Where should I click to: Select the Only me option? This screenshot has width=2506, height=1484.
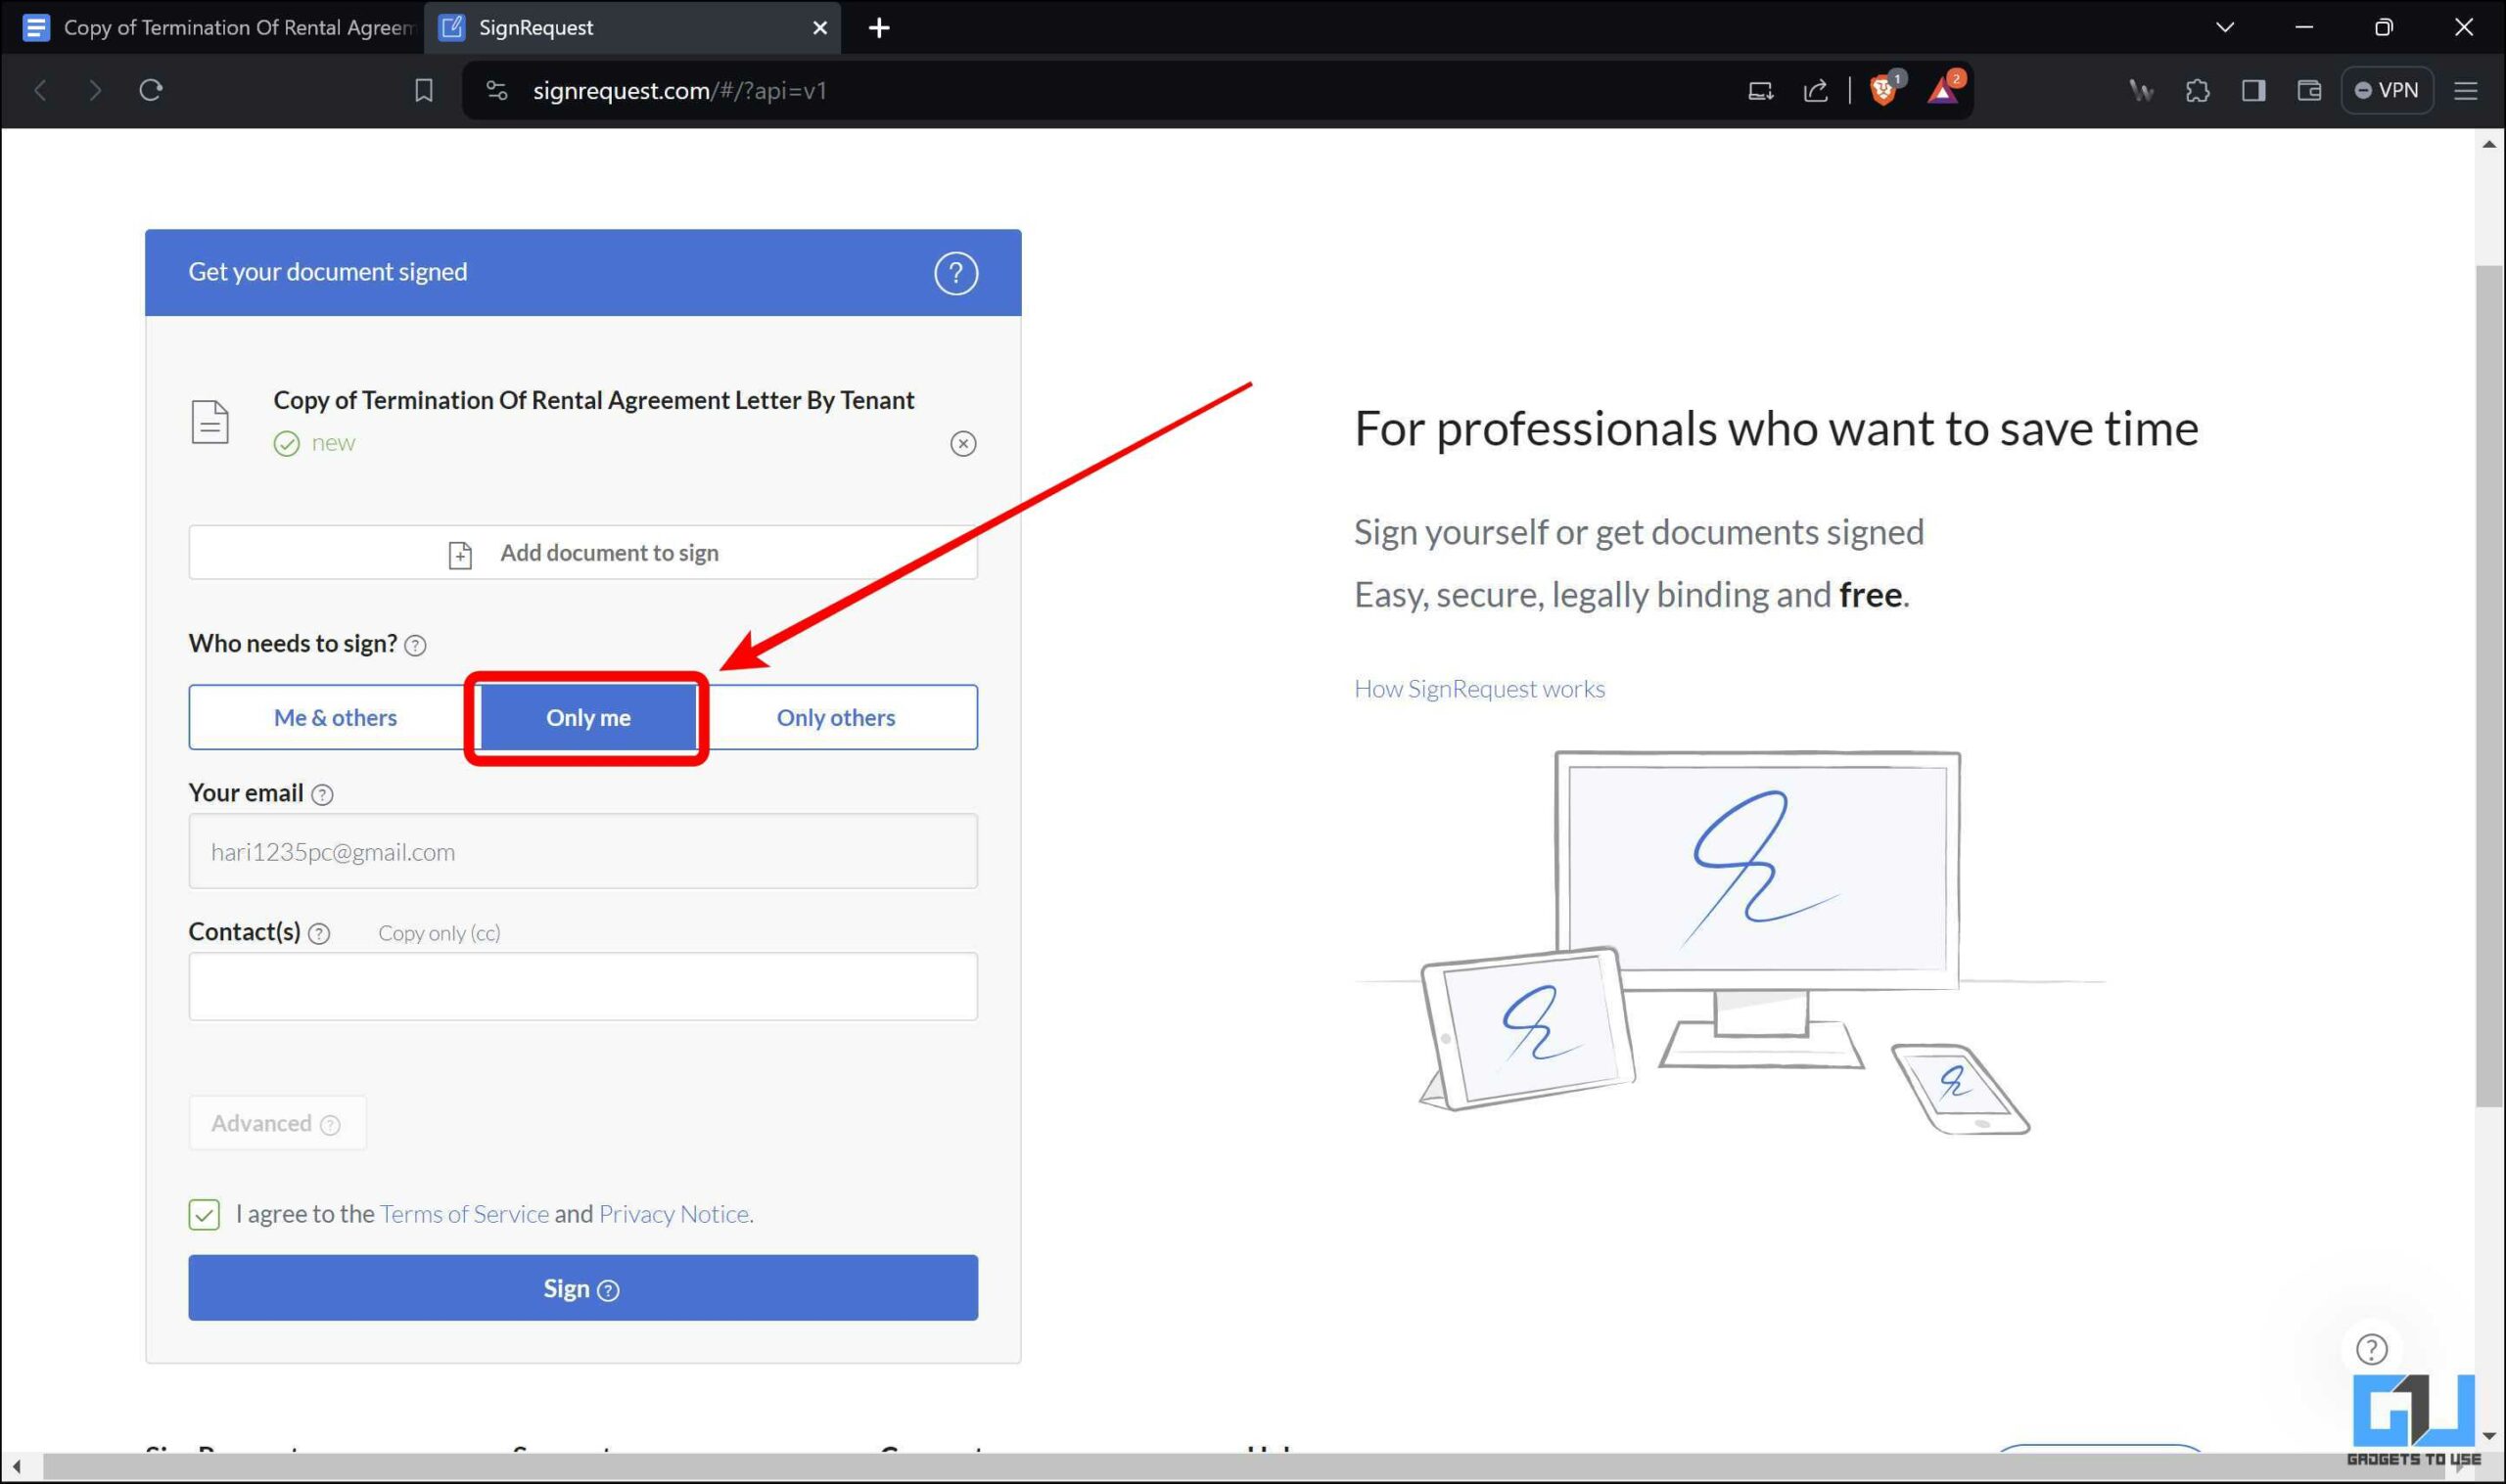[588, 717]
